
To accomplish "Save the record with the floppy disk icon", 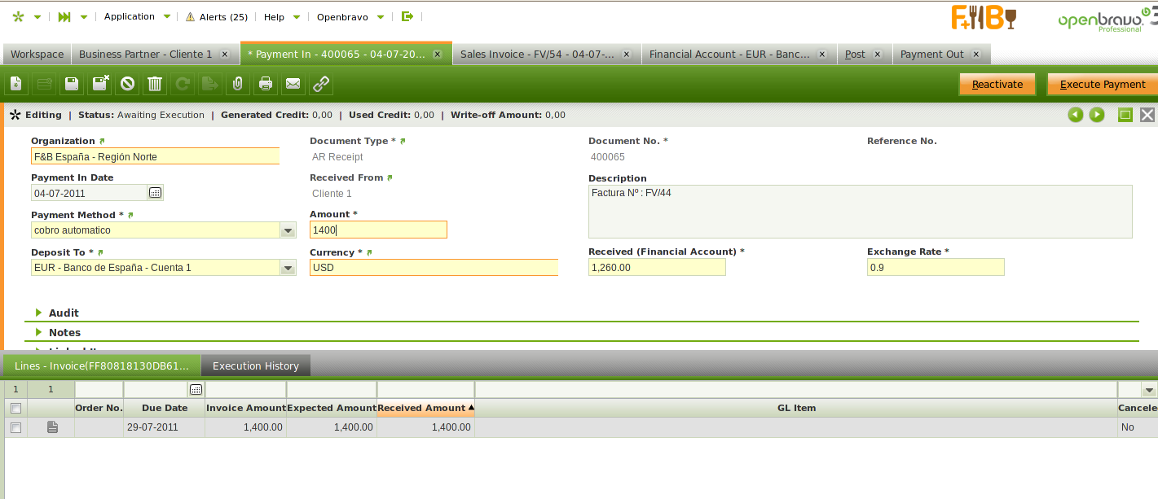I will pos(72,83).
